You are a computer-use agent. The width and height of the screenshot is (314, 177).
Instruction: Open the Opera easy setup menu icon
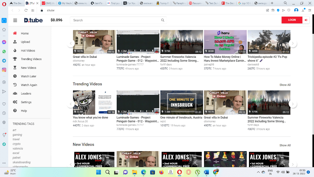coord(310,10)
